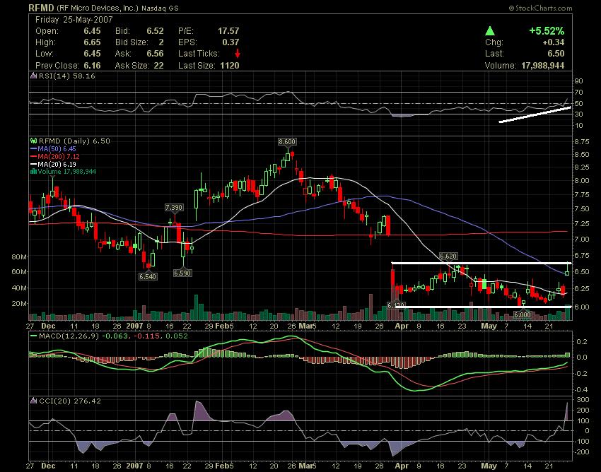Click the 8.600 peak price callout
The height and width of the screenshot is (472, 601).
tap(287, 142)
